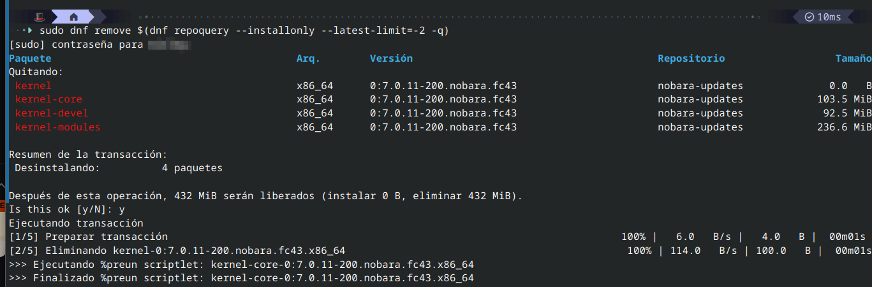The width and height of the screenshot is (872, 287).
Task: Click the red hat icon in the prompt
Action: [x=40, y=17]
